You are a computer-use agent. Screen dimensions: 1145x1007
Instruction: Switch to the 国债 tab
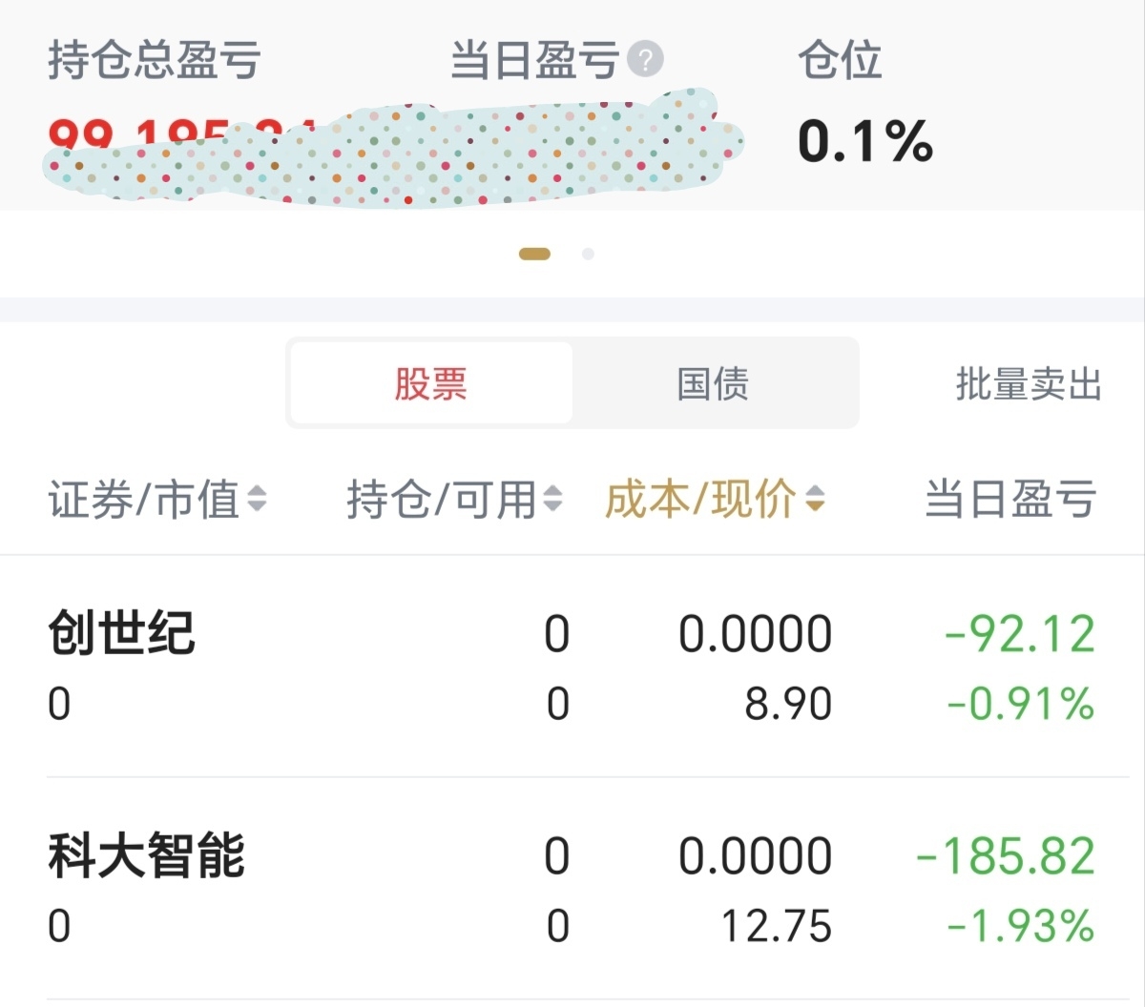coord(713,383)
